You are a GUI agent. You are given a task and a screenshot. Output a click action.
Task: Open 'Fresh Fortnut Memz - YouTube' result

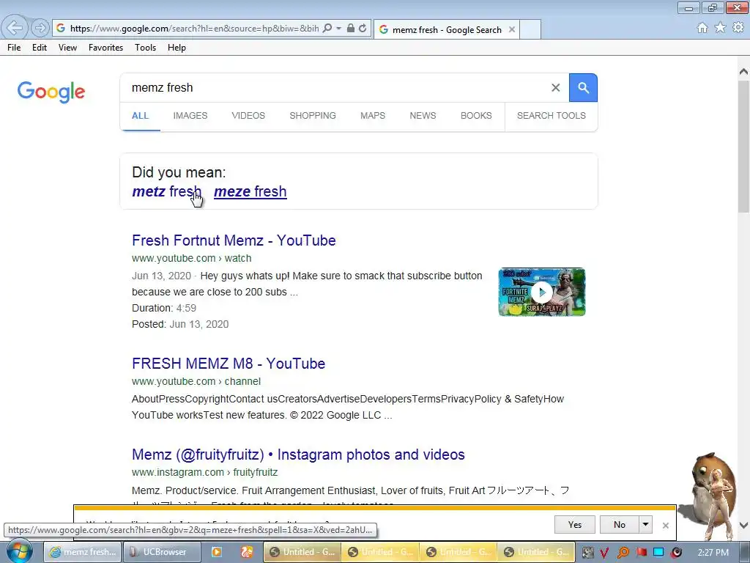coord(234,240)
